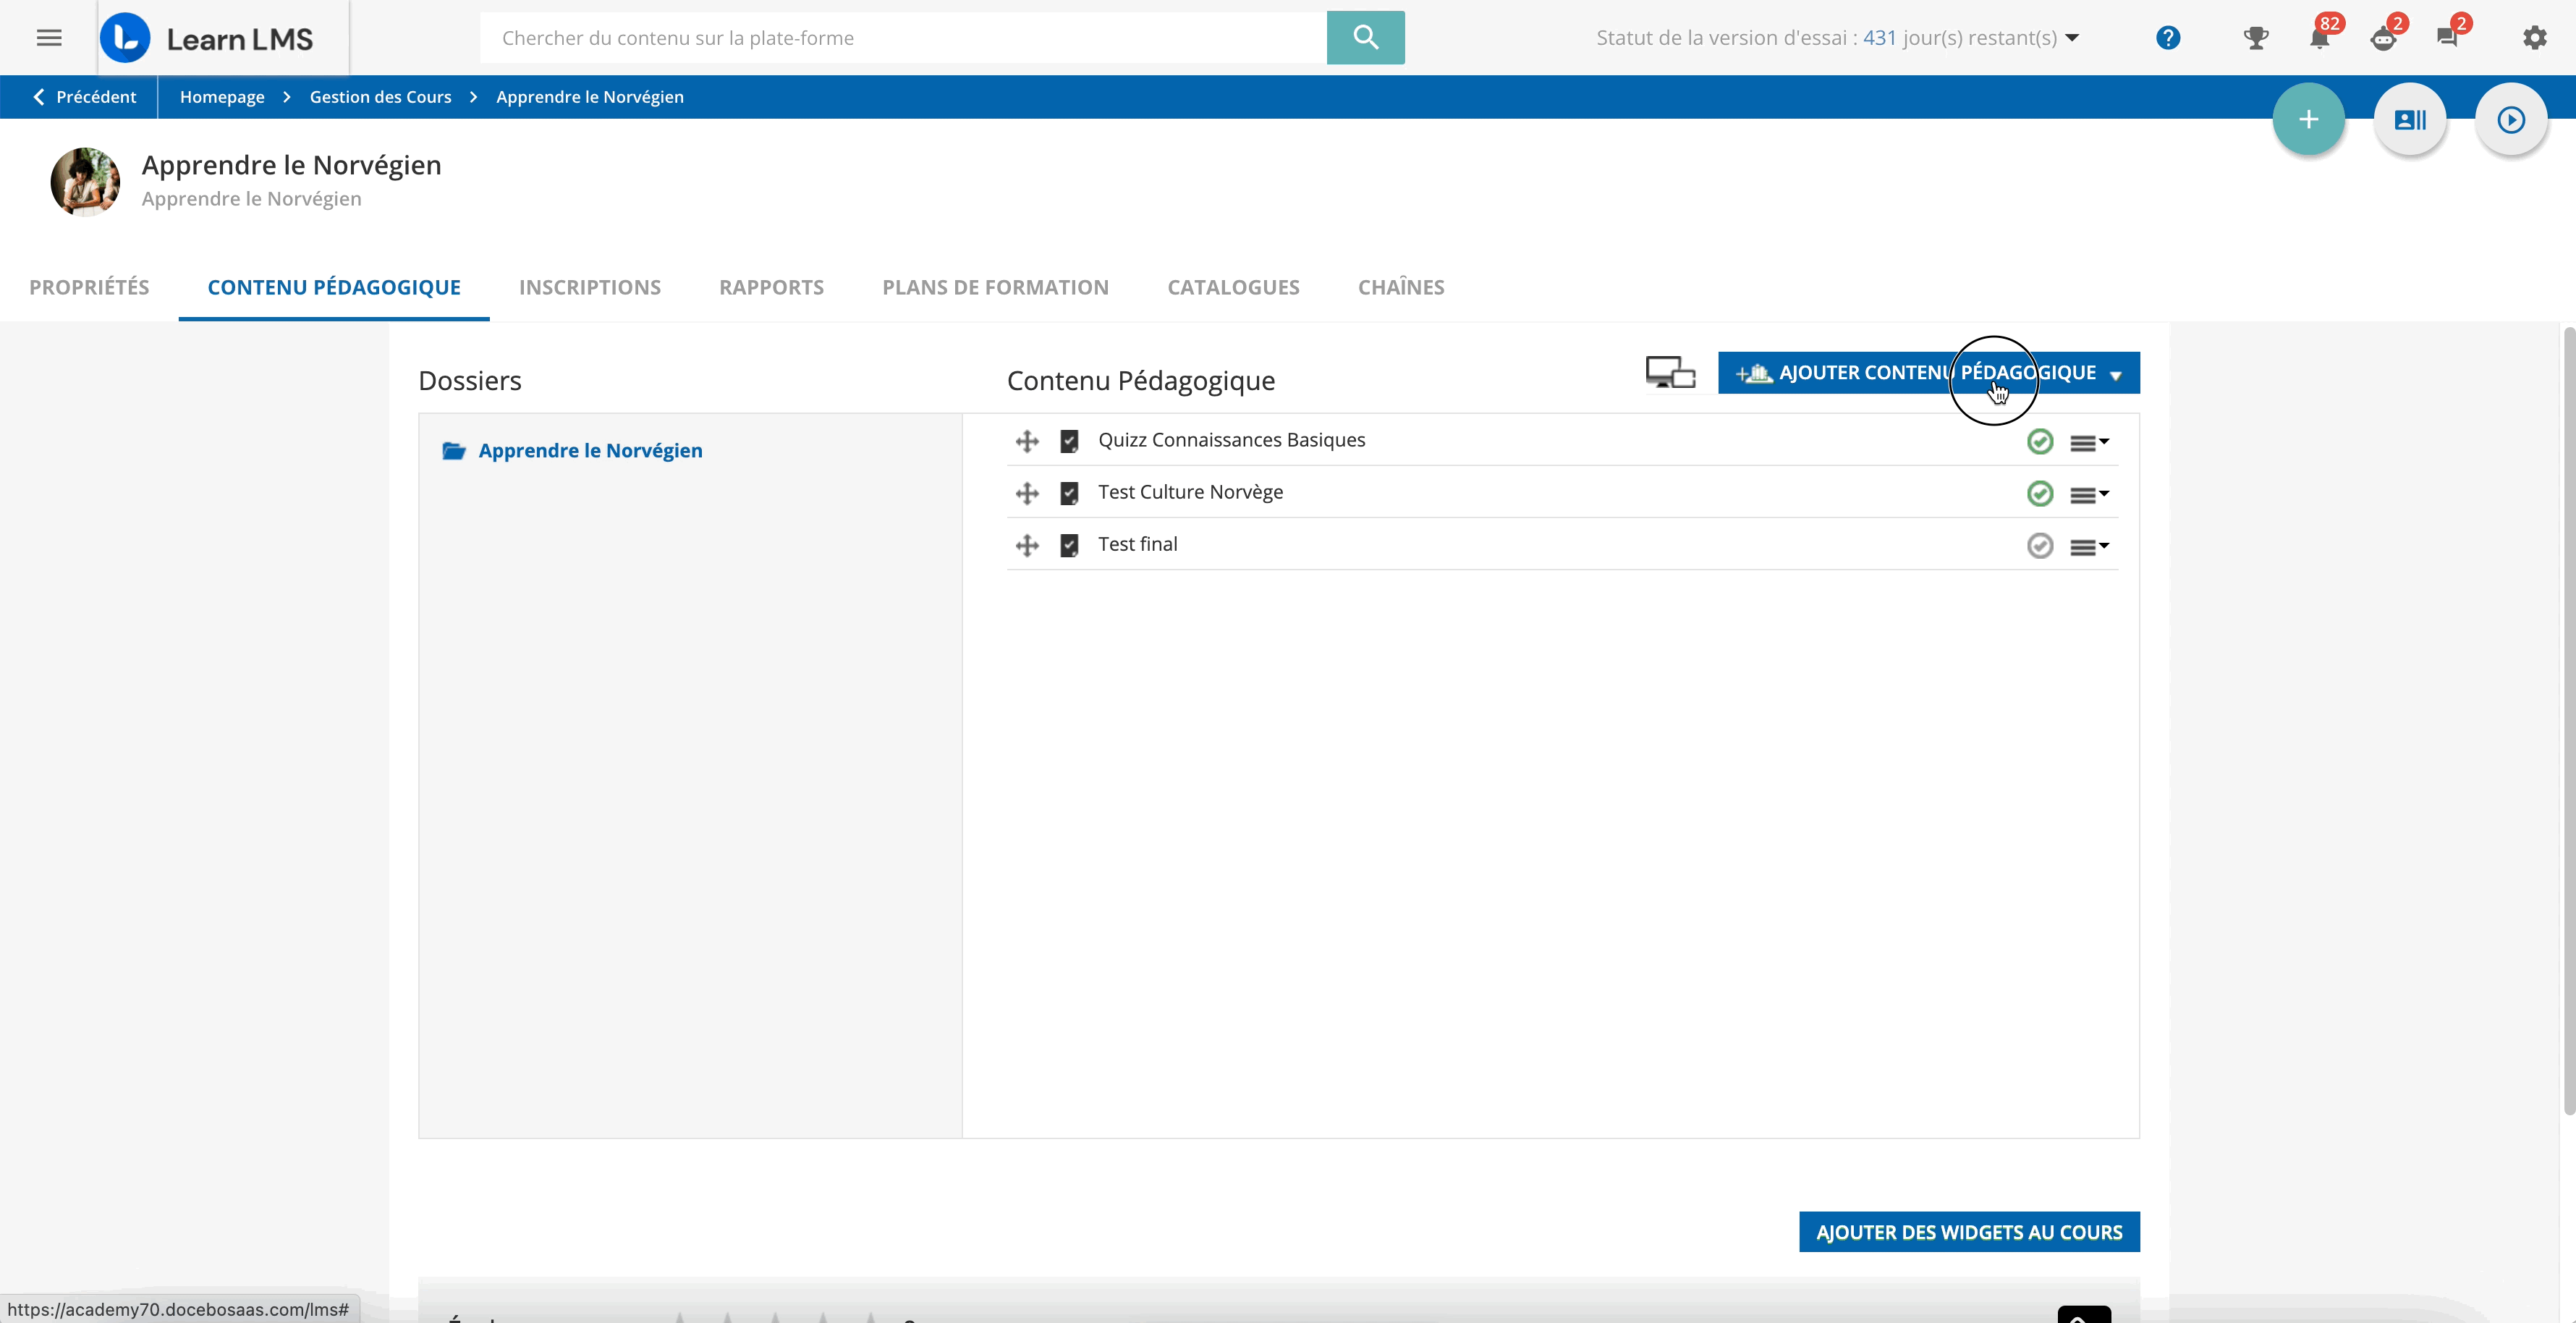Viewport: 2576px width, 1323px height.
Task: Open options menu for Quizz Connaissances Basiques
Action: [2089, 442]
